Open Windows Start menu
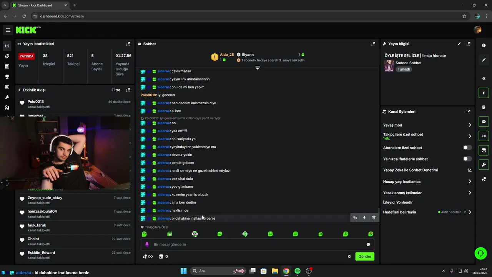This screenshot has width=492, height=277. point(183,271)
